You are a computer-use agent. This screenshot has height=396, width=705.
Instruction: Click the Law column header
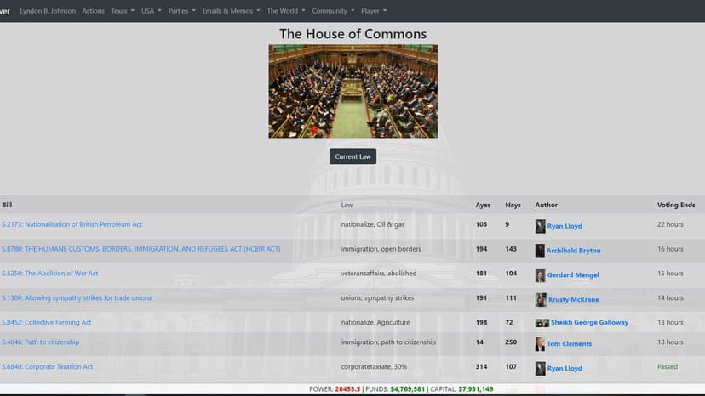coord(347,205)
